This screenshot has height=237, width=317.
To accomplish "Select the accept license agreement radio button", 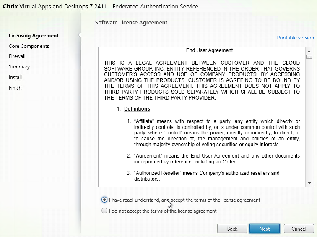I will tap(104, 200).
